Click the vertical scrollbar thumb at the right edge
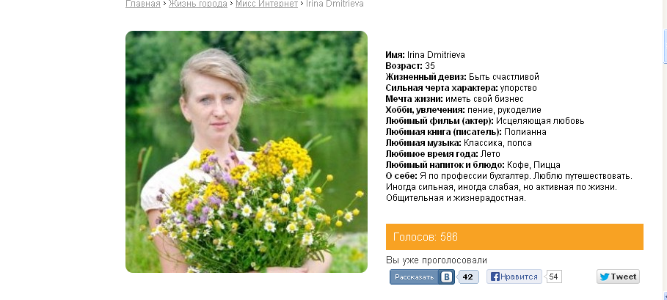Viewport: 667px width, 300px height. 666,47
